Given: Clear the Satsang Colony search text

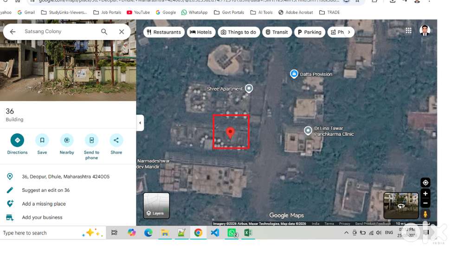Looking at the screenshot, I should pos(122,32).
